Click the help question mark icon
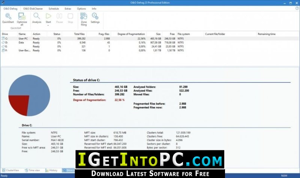The image size is (300, 178). tap(297, 8)
